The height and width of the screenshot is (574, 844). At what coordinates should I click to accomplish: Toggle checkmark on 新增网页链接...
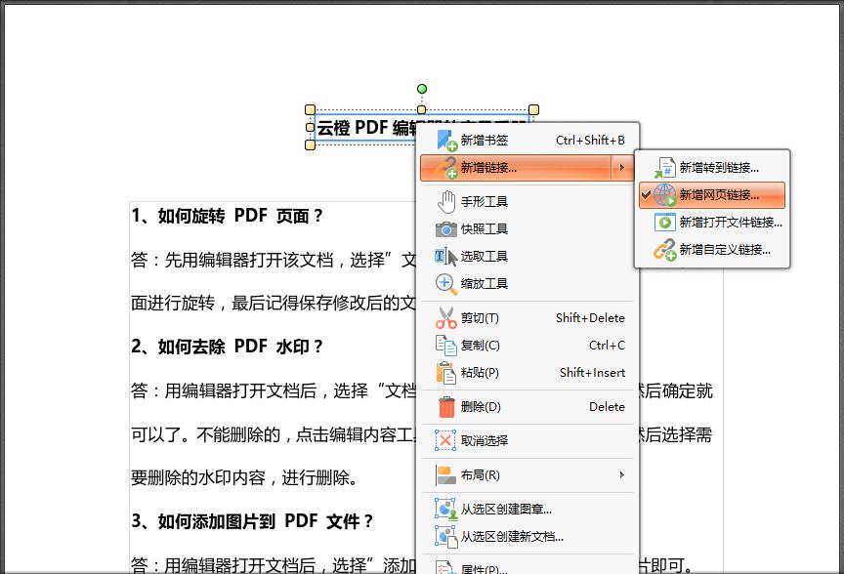coord(646,194)
